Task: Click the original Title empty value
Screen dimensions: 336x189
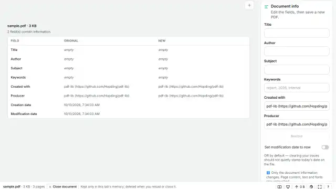Action: point(69,50)
